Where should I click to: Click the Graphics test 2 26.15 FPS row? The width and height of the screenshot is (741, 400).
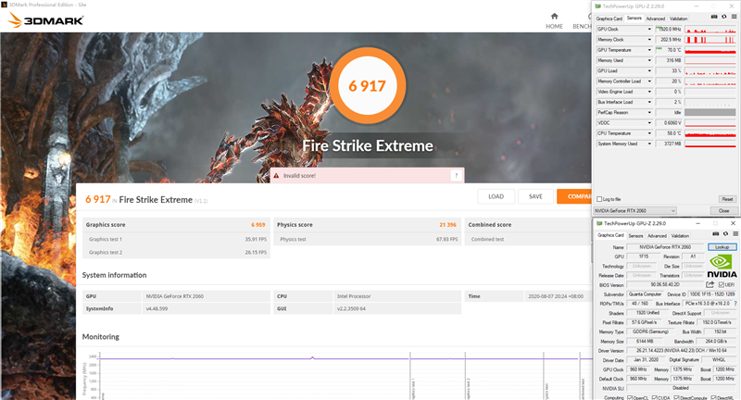176,252
